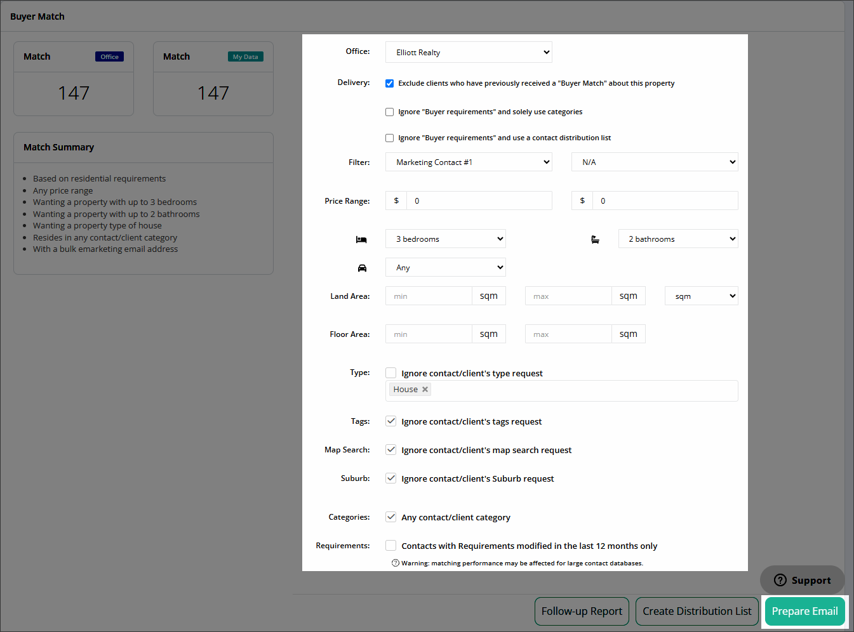This screenshot has width=854, height=632.
Task: Click the Floor Area min field
Action: [x=429, y=334]
